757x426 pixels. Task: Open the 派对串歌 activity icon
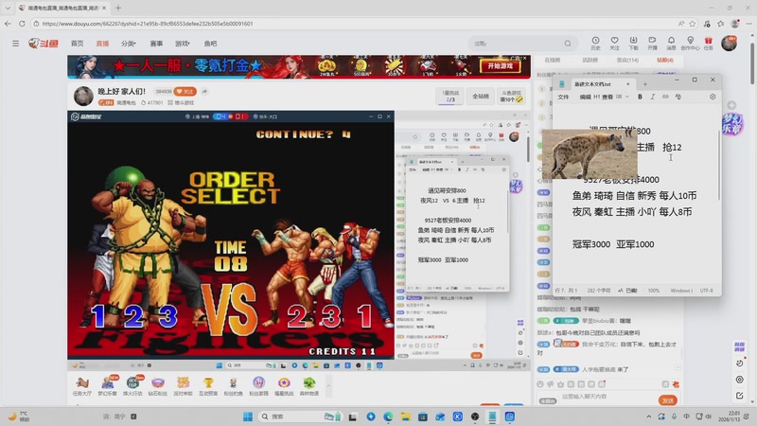coord(183,386)
